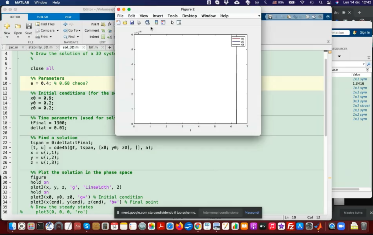Click the plot legend box
The image size is (373, 235).
(x=238, y=41)
